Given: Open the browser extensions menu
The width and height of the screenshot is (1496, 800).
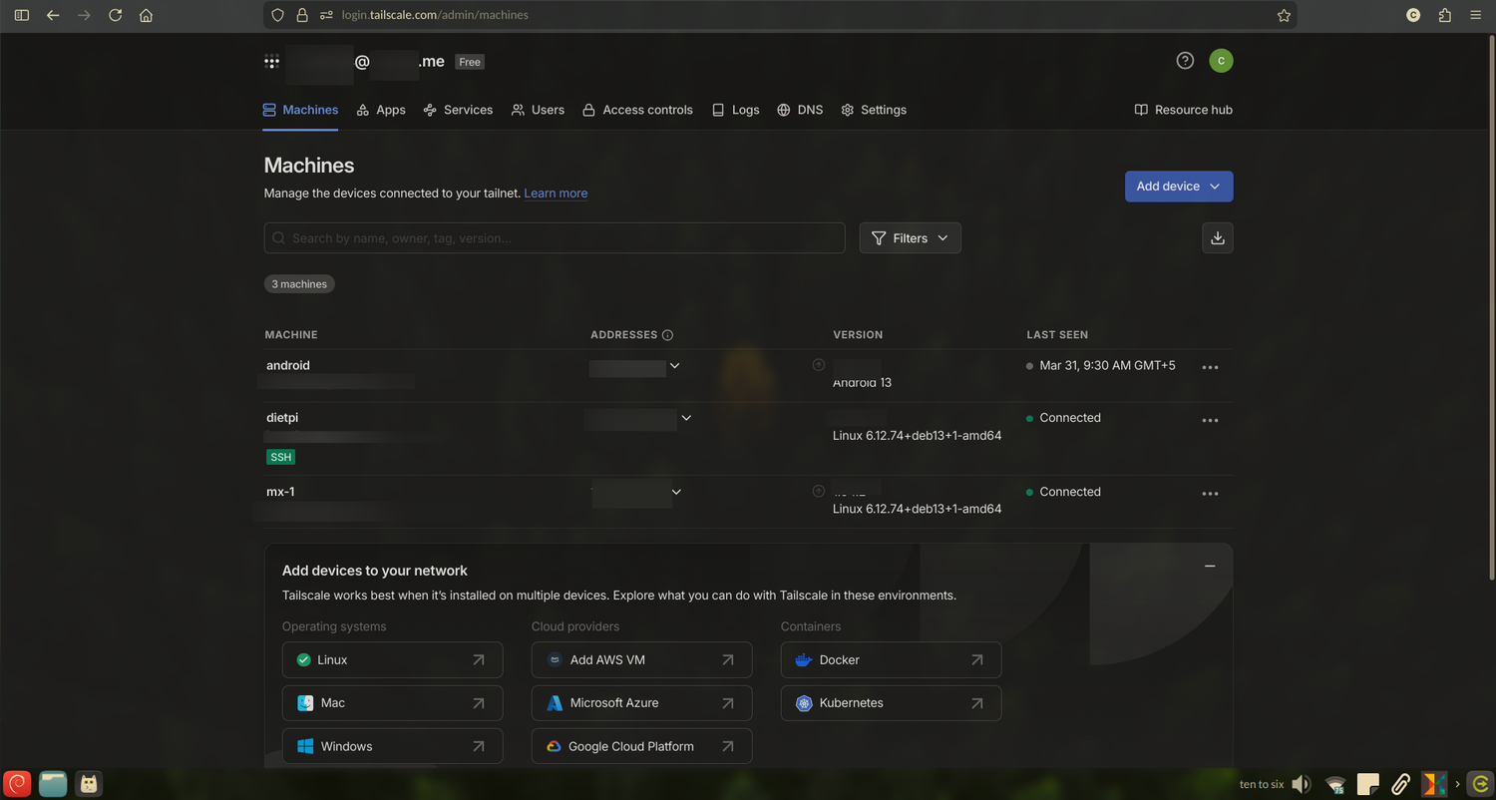Looking at the screenshot, I should 1445,15.
